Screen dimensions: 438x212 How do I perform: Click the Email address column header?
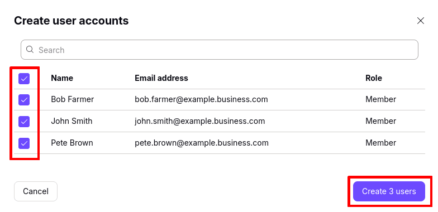[x=161, y=78]
